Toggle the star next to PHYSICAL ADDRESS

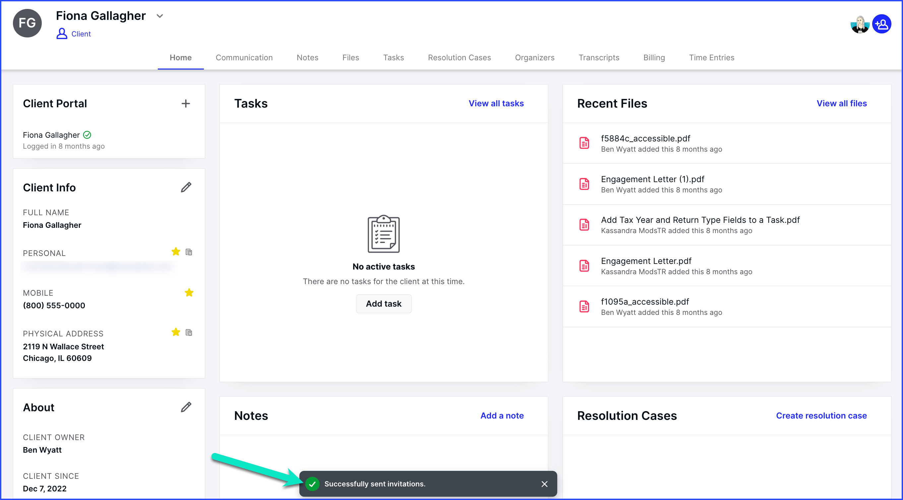pyautogui.click(x=176, y=332)
